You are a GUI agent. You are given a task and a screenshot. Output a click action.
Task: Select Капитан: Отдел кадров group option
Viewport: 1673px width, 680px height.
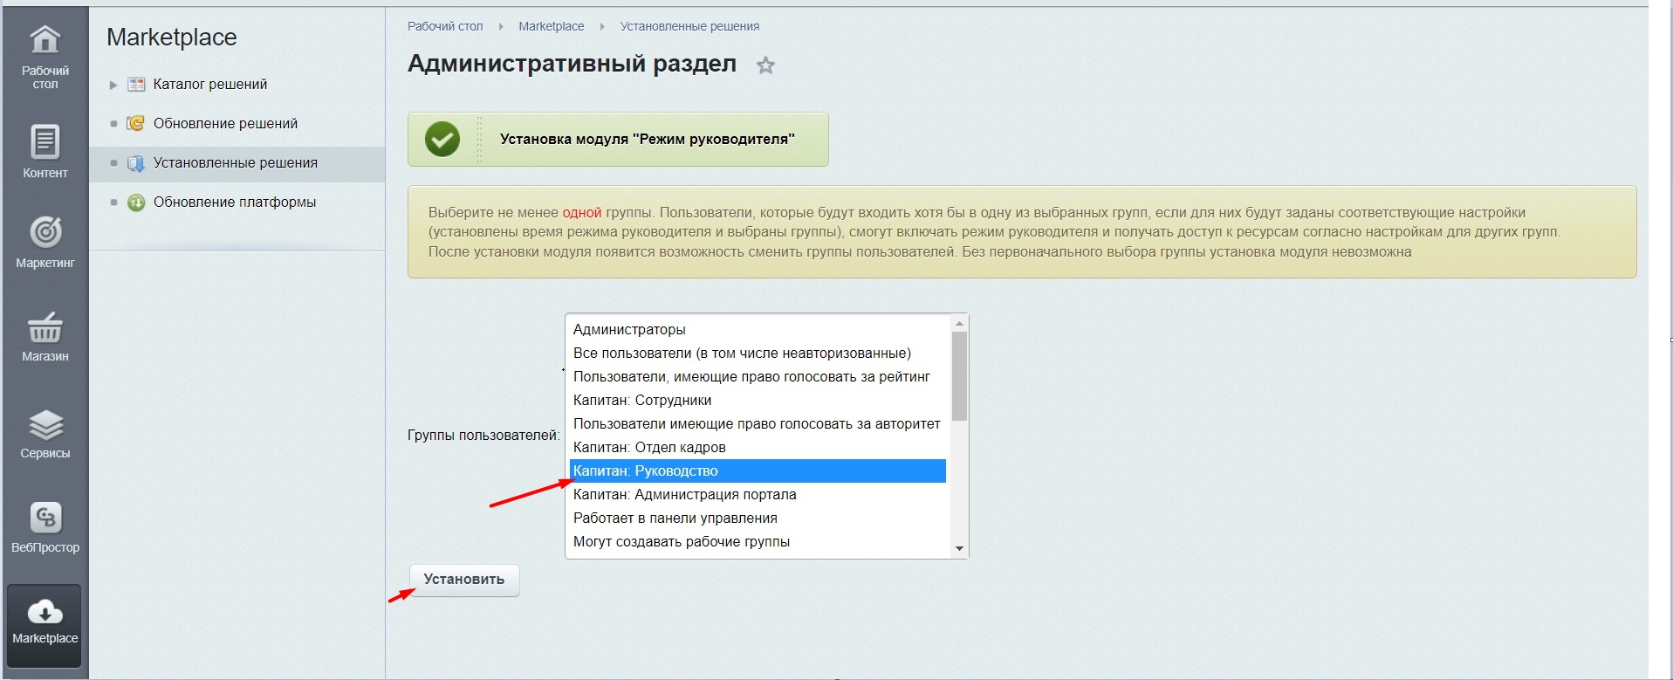[649, 448]
